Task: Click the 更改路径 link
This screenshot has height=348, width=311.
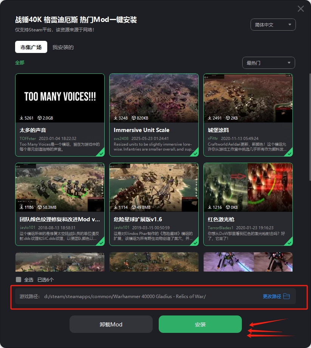Action: [x=272, y=296]
